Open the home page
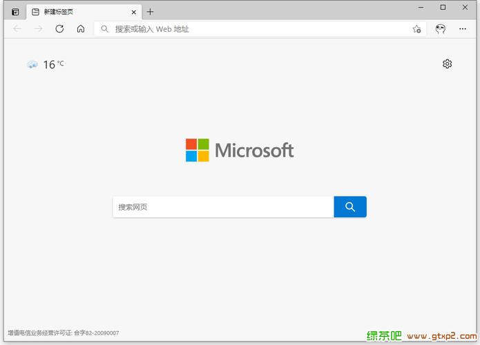 (x=81, y=29)
